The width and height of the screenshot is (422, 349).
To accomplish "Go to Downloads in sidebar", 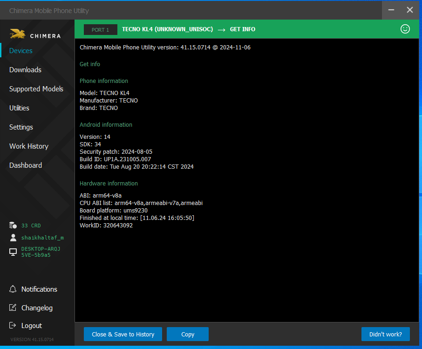I will point(25,70).
